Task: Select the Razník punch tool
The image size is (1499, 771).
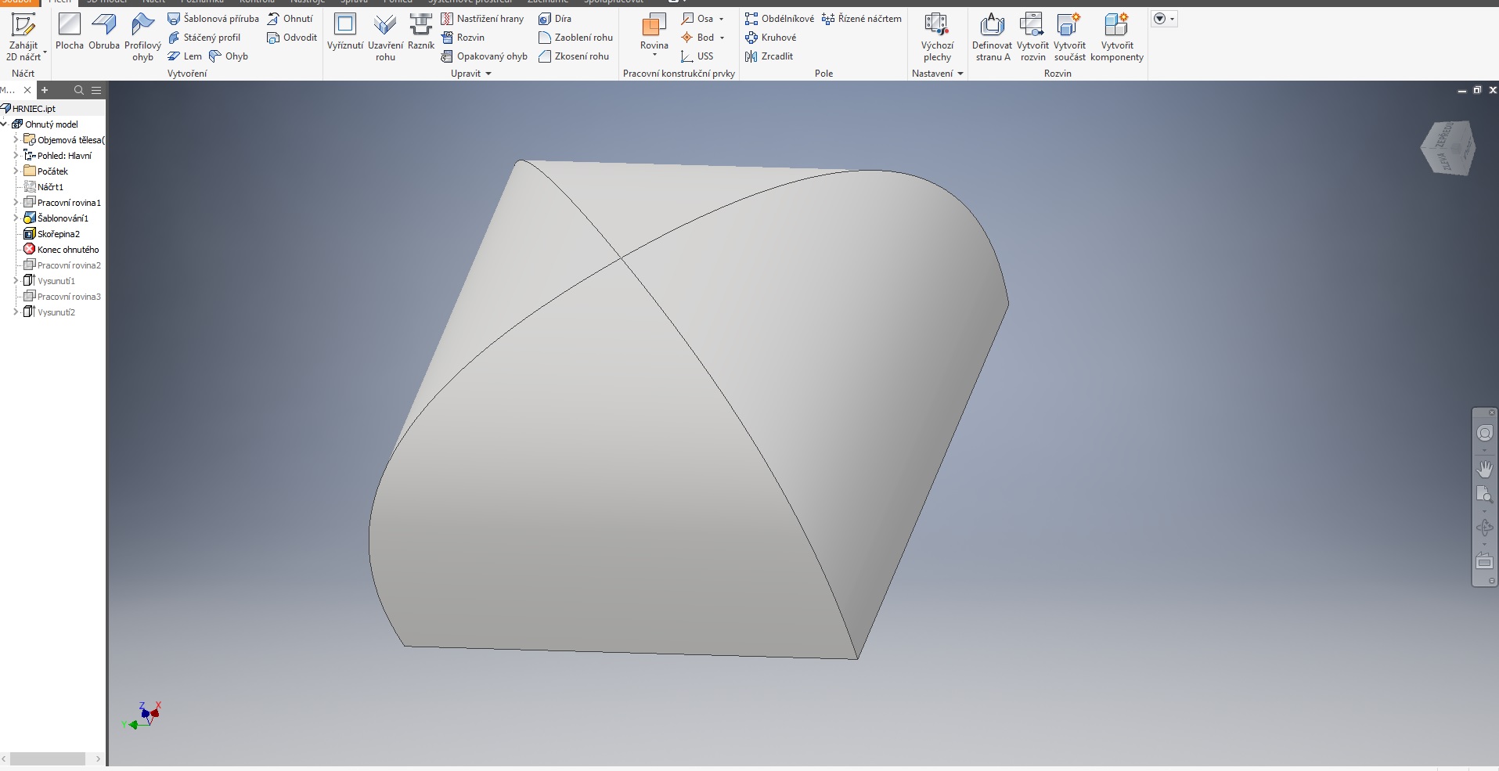Action: tap(421, 32)
